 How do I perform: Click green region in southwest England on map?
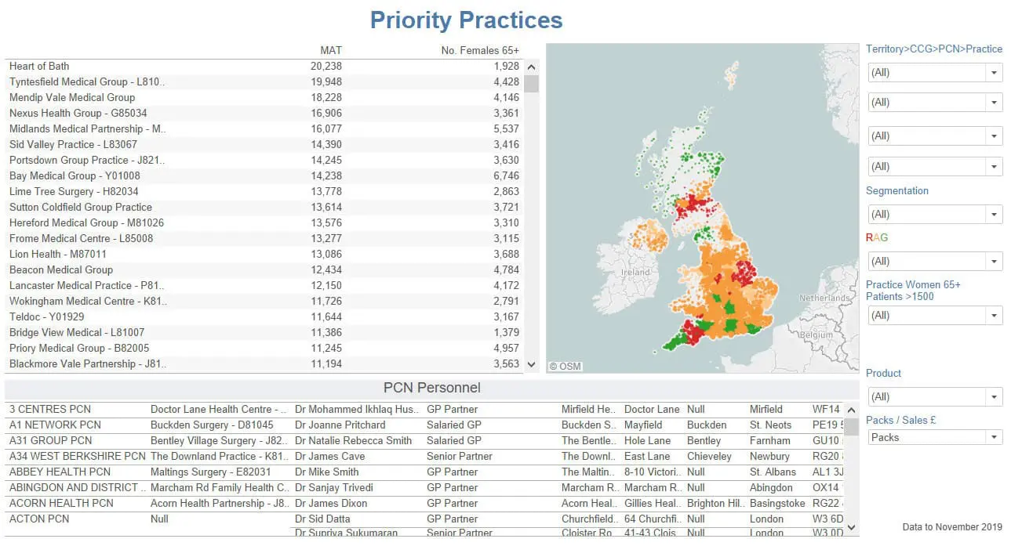tap(675, 340)
